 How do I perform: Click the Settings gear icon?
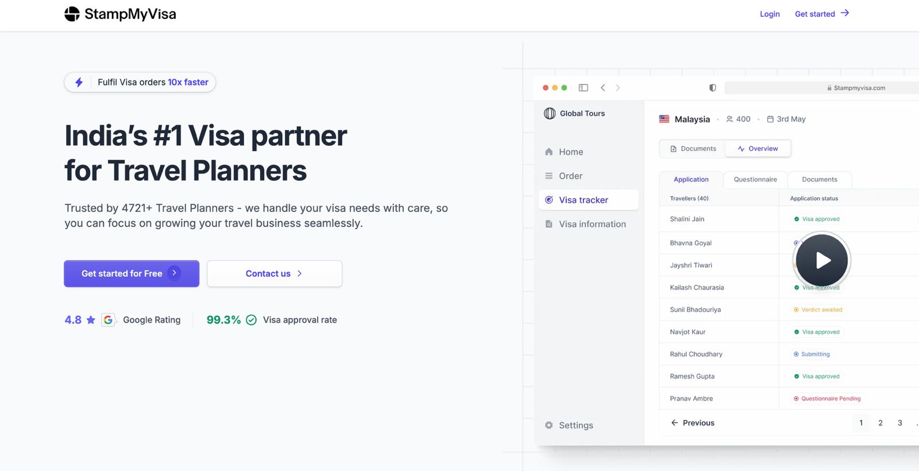[x=549, y=425]
